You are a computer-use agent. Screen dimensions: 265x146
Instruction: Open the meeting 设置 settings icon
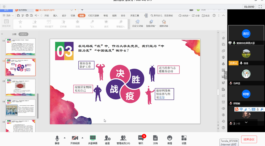coord(184,138)
